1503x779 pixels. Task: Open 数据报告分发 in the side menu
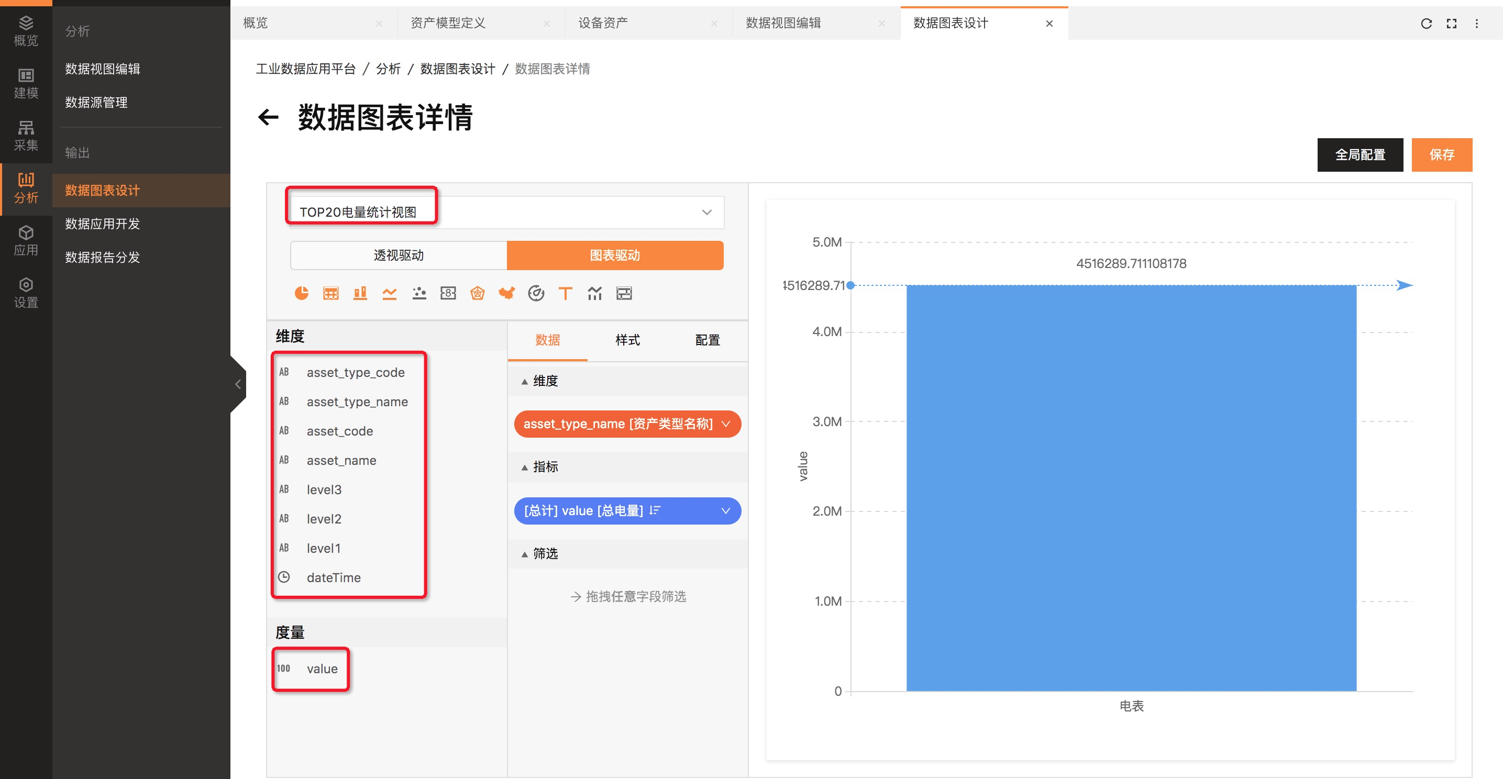click(103, 258)
